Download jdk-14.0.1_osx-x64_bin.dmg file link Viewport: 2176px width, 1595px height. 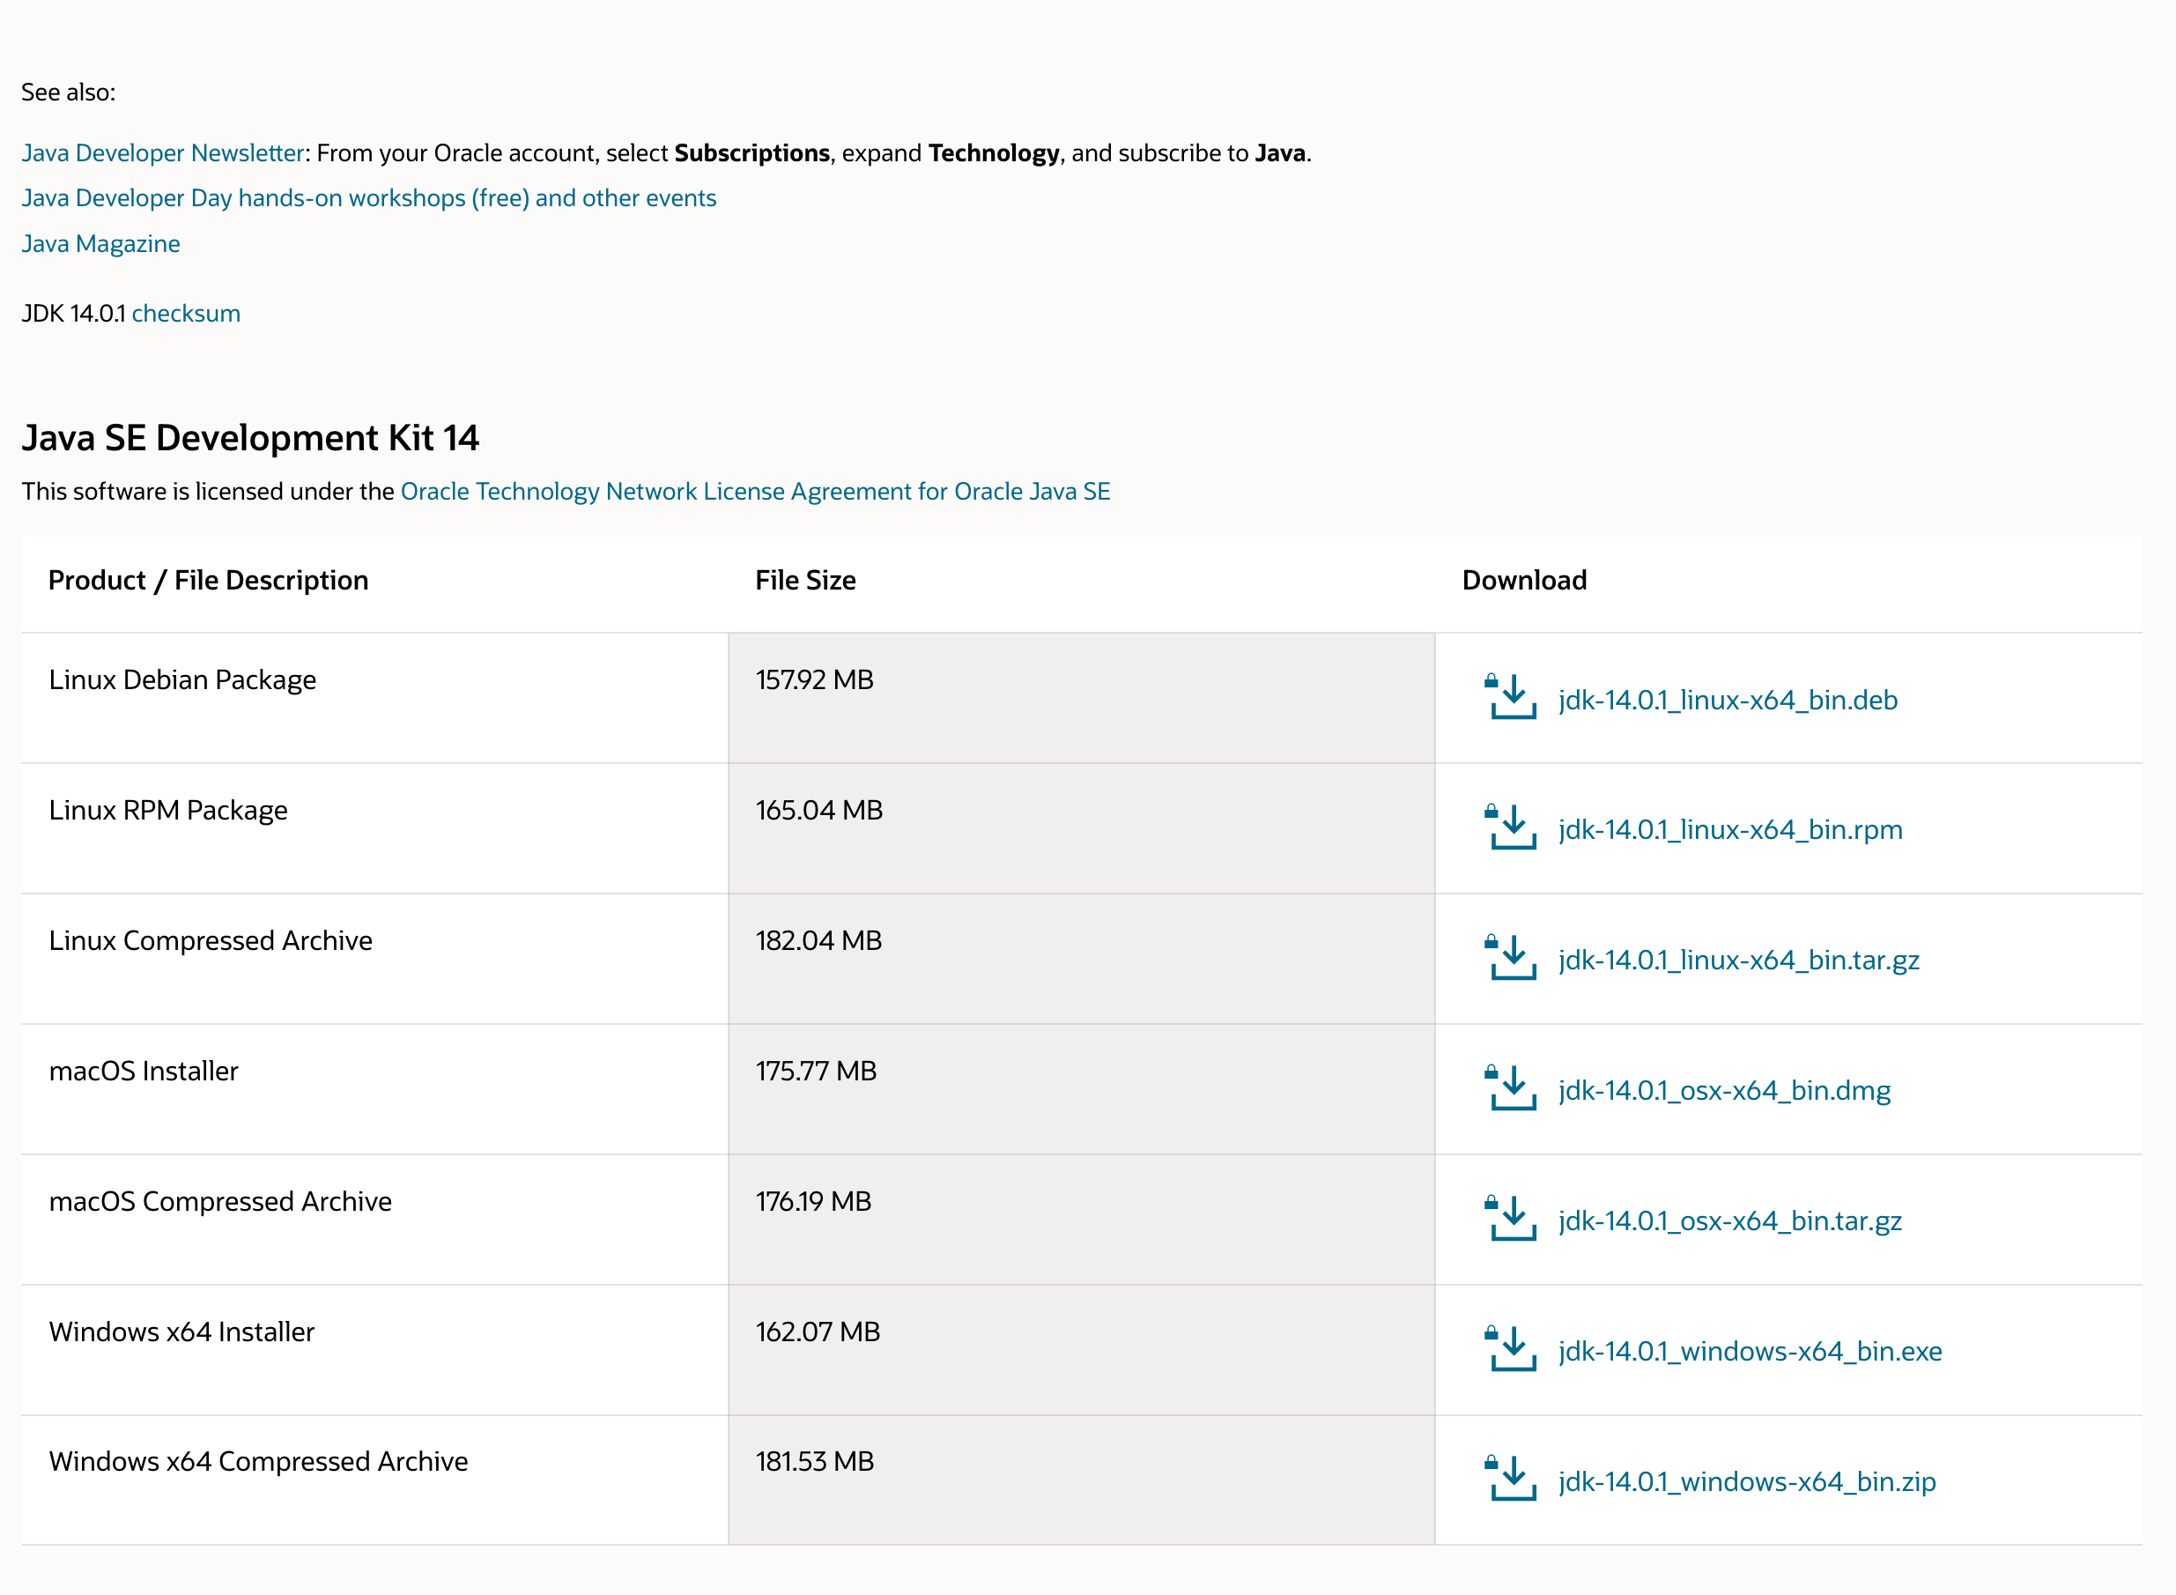click(1723, 1091)
